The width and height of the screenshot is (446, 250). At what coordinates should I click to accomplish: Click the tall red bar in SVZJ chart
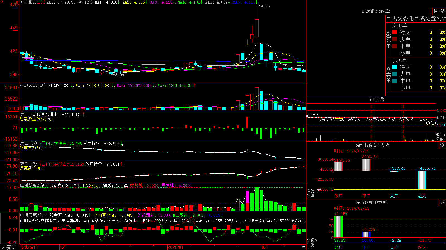click(247, 122)
